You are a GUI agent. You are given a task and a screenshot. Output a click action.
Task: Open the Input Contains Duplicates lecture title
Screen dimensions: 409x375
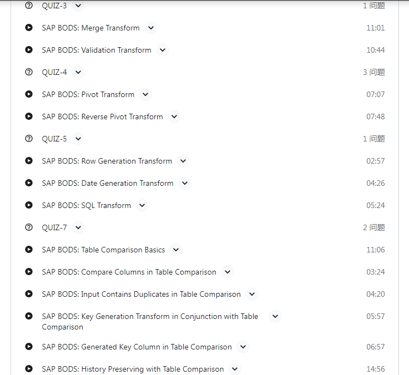point(141,294)
